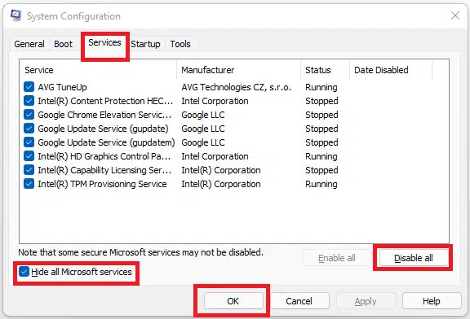Toggle Intel(R) TPM Provisioning Service checkbox

29,184
